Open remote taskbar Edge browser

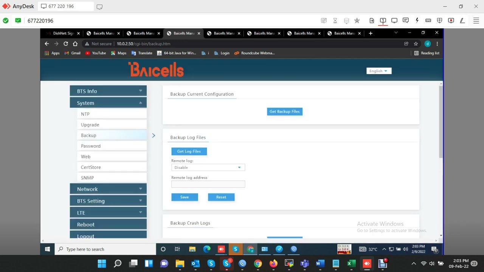(206, 249)
